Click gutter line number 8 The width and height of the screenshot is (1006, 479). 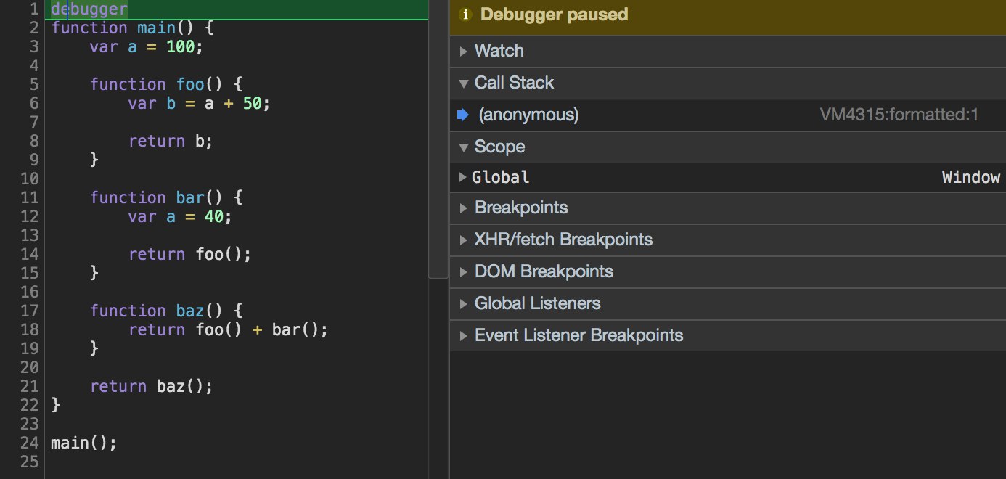(33, 142)
